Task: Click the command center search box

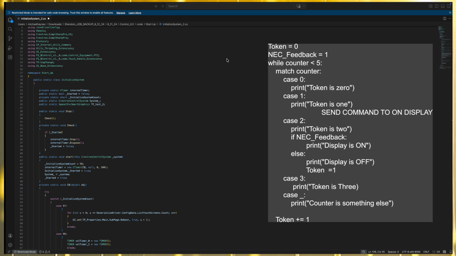Action: tap(227, 6)
